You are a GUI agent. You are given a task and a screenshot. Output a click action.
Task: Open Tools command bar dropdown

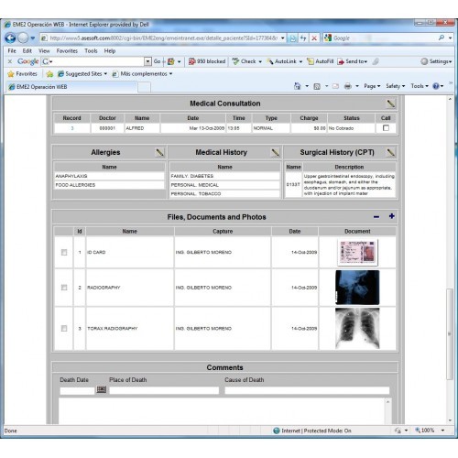420,86
